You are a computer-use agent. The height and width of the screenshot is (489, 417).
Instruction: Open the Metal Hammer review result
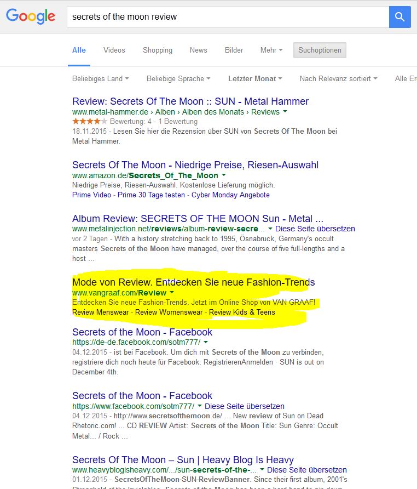click(x=190, y=101)
